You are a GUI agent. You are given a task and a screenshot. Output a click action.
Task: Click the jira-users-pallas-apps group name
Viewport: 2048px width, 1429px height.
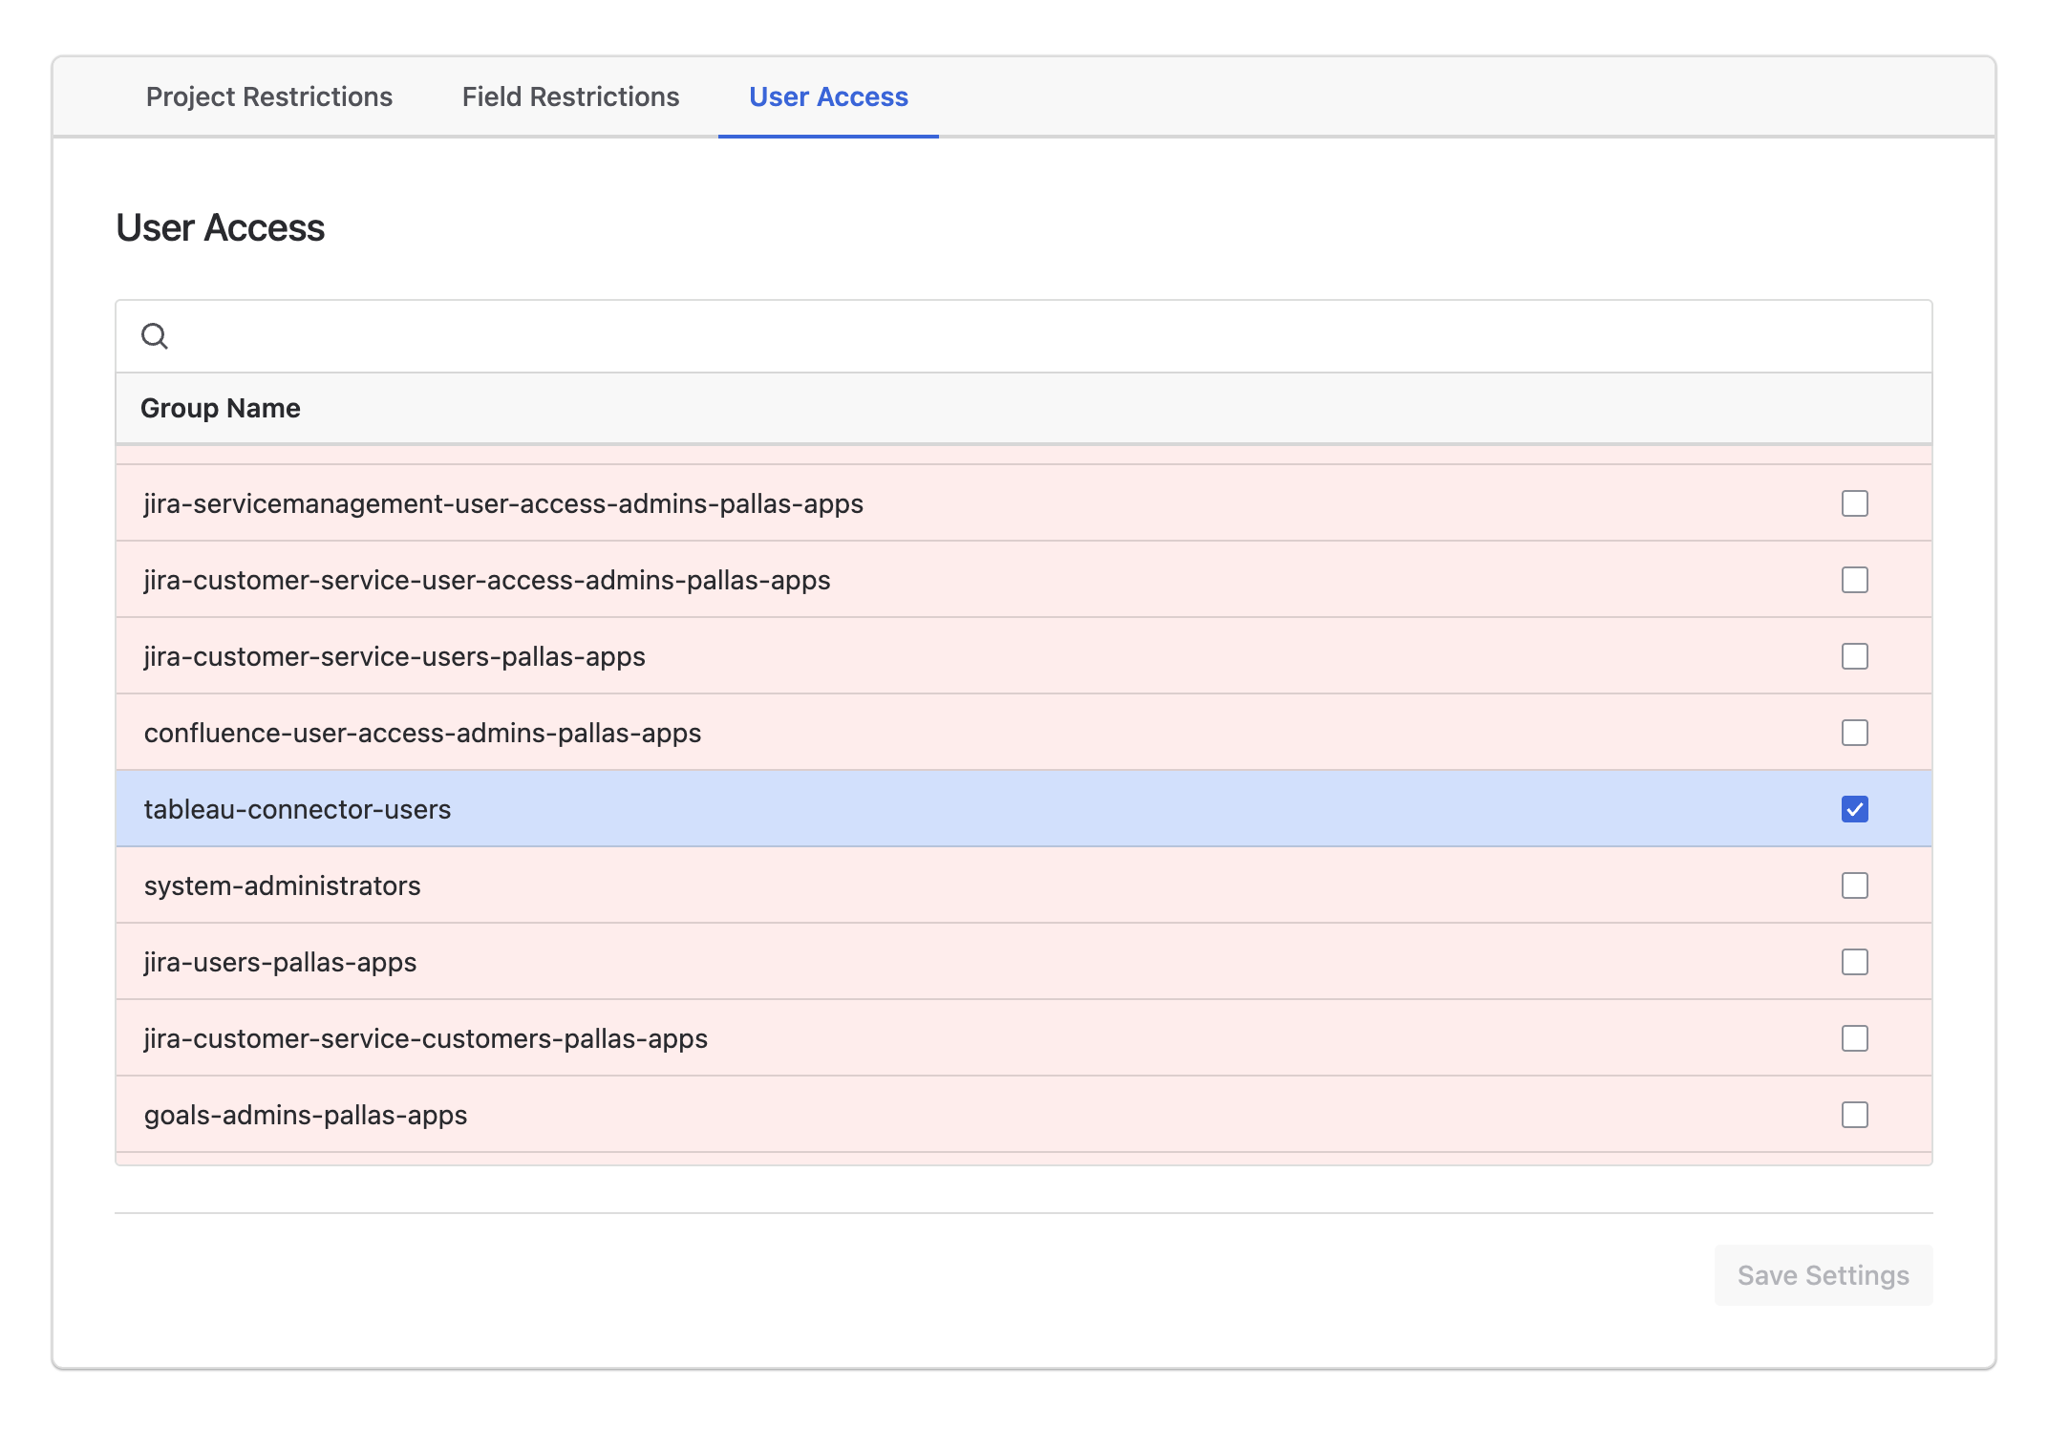click(280, 962)
